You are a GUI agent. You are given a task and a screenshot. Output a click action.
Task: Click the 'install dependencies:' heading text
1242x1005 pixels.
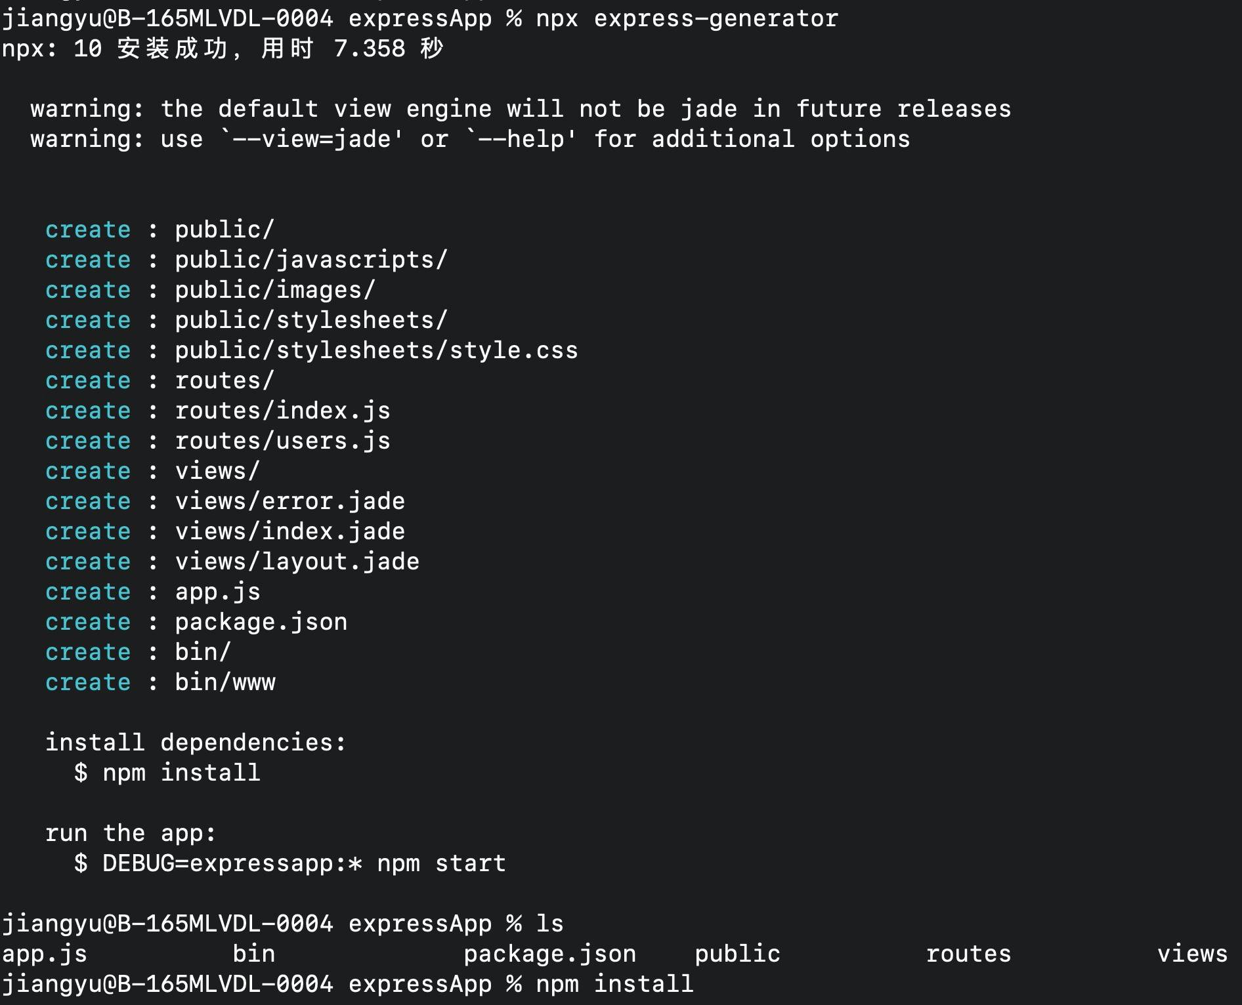click(x=196, y=743)
